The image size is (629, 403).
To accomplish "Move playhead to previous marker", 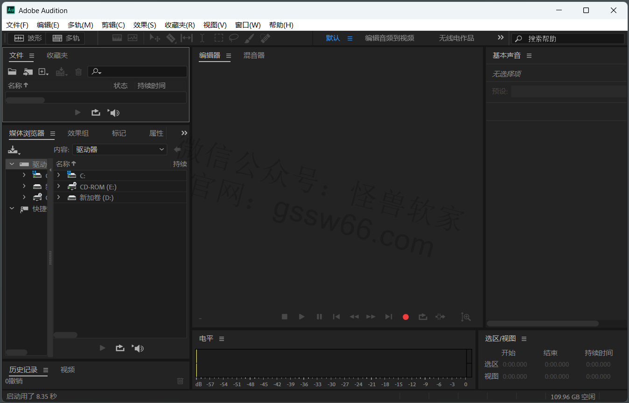I will tap(336, 317).
